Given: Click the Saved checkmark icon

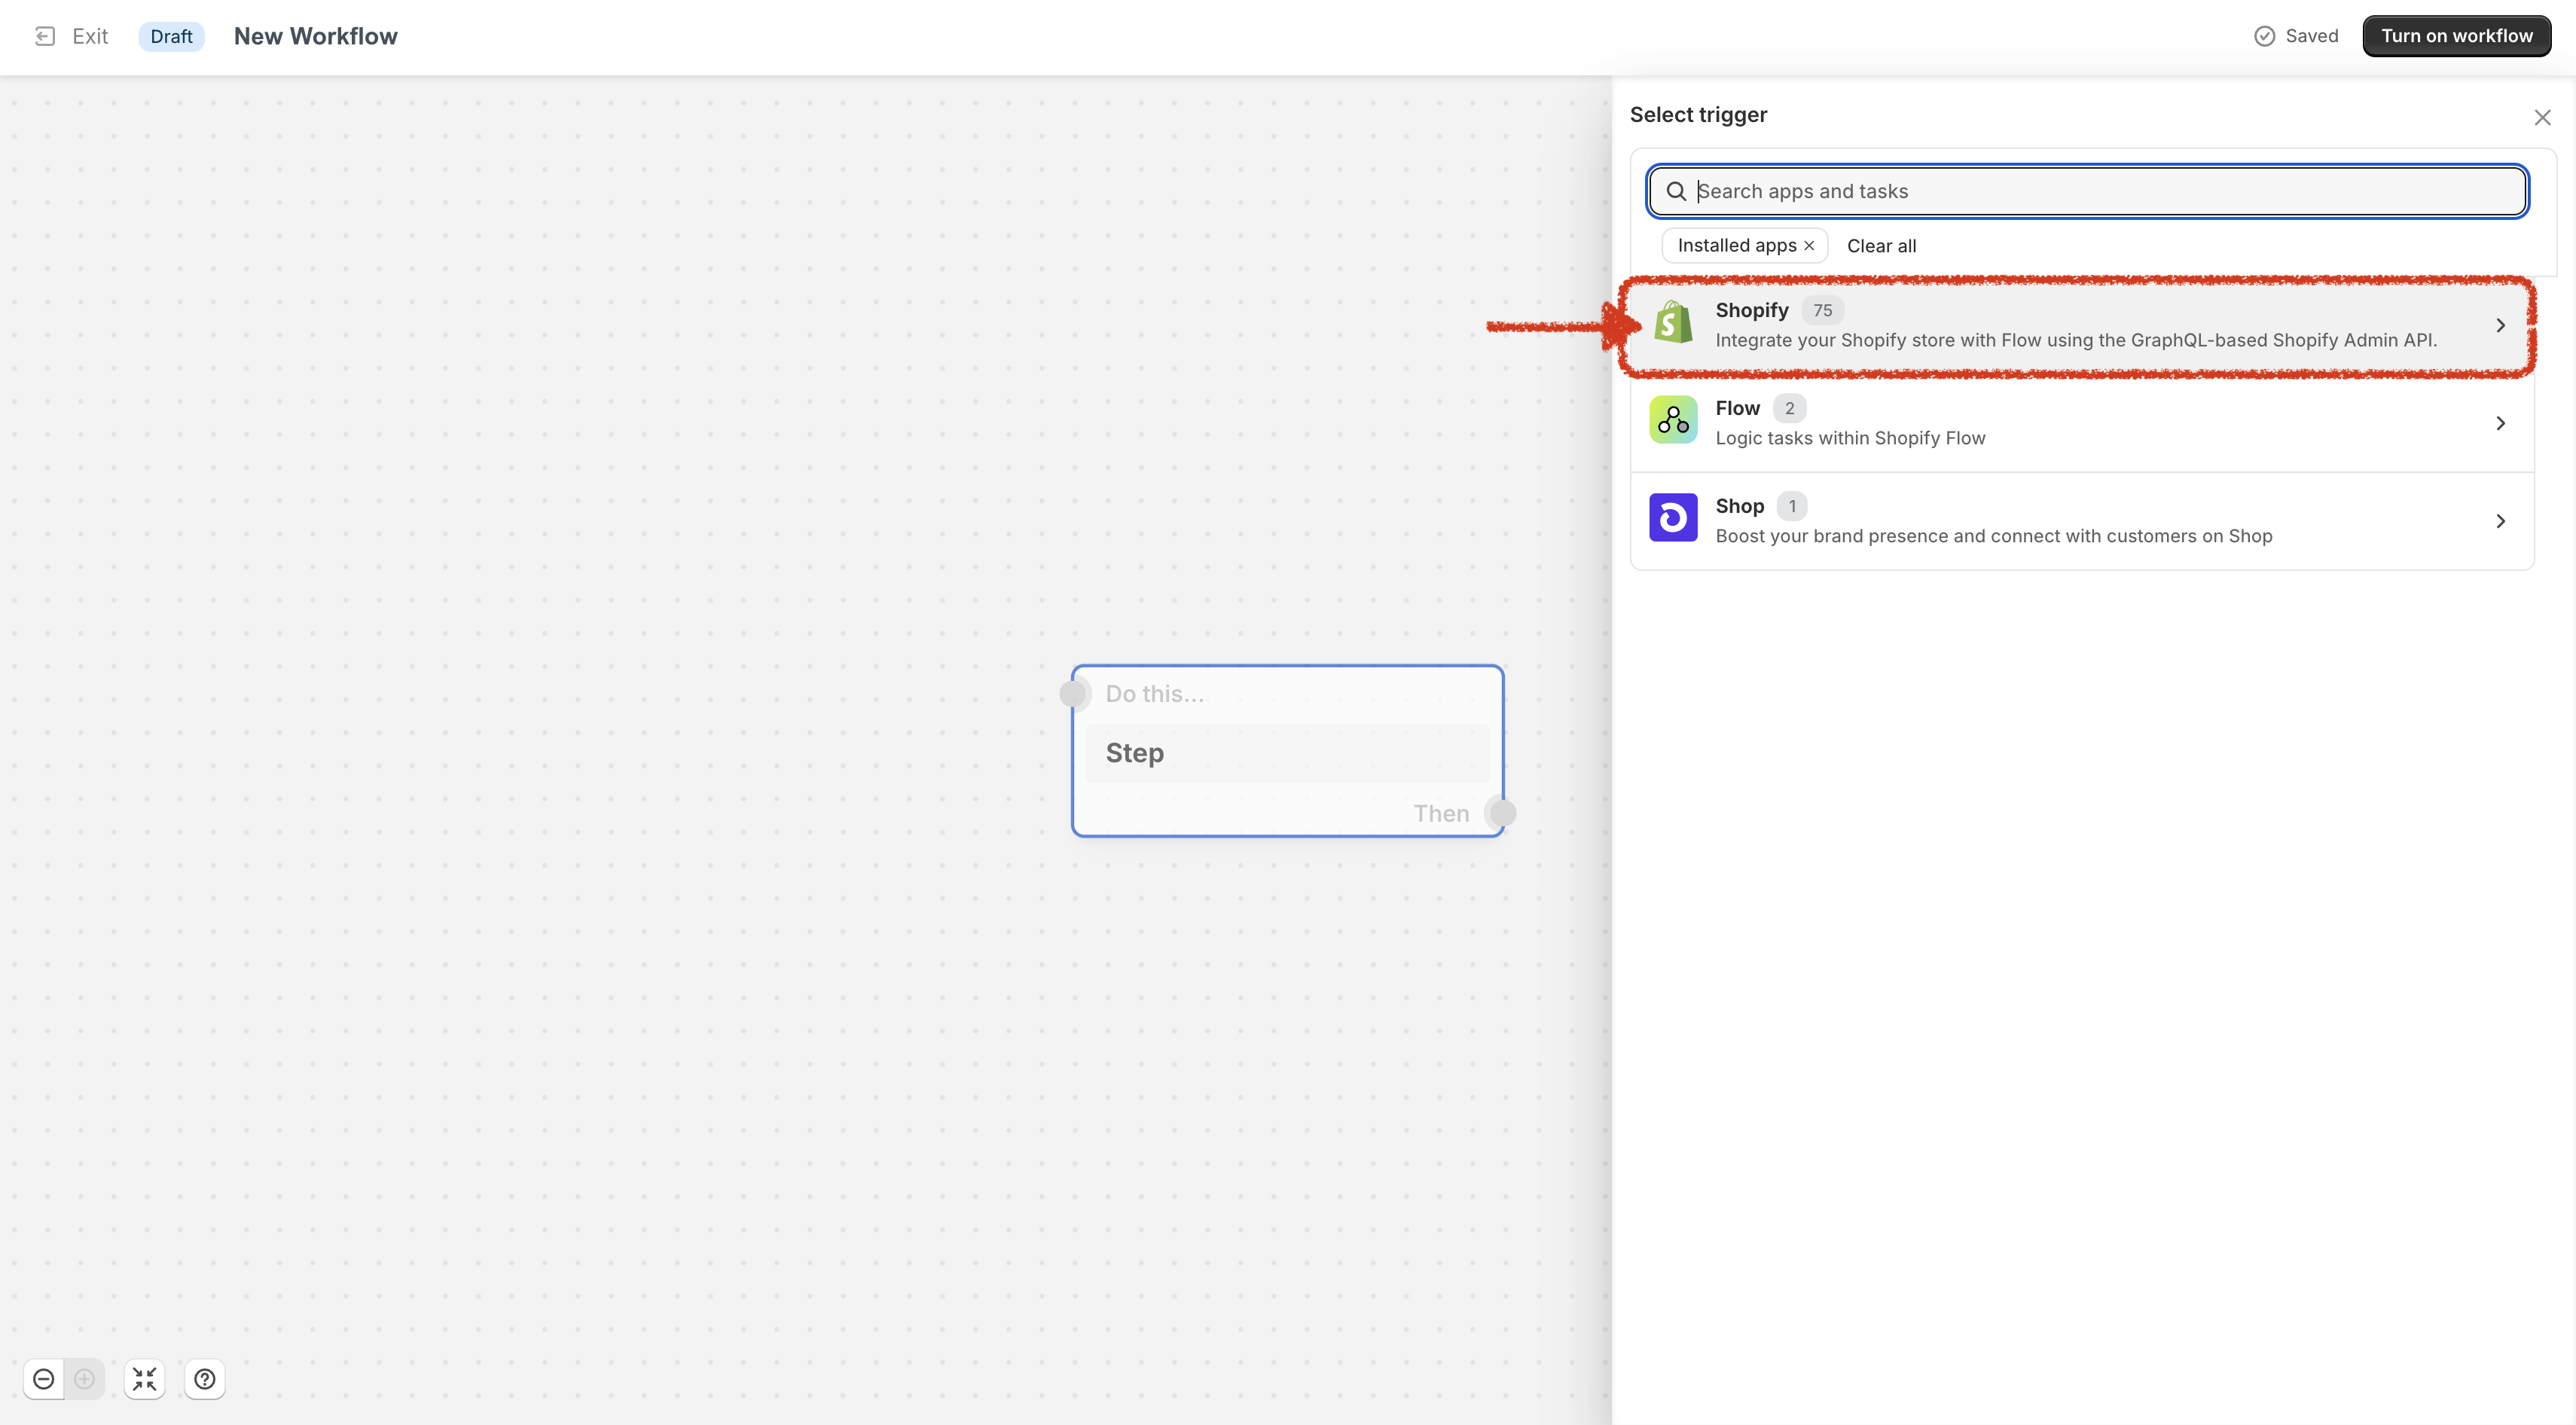Looking at the screenshot, I should pyautogui.click(x=2264, y=36).
